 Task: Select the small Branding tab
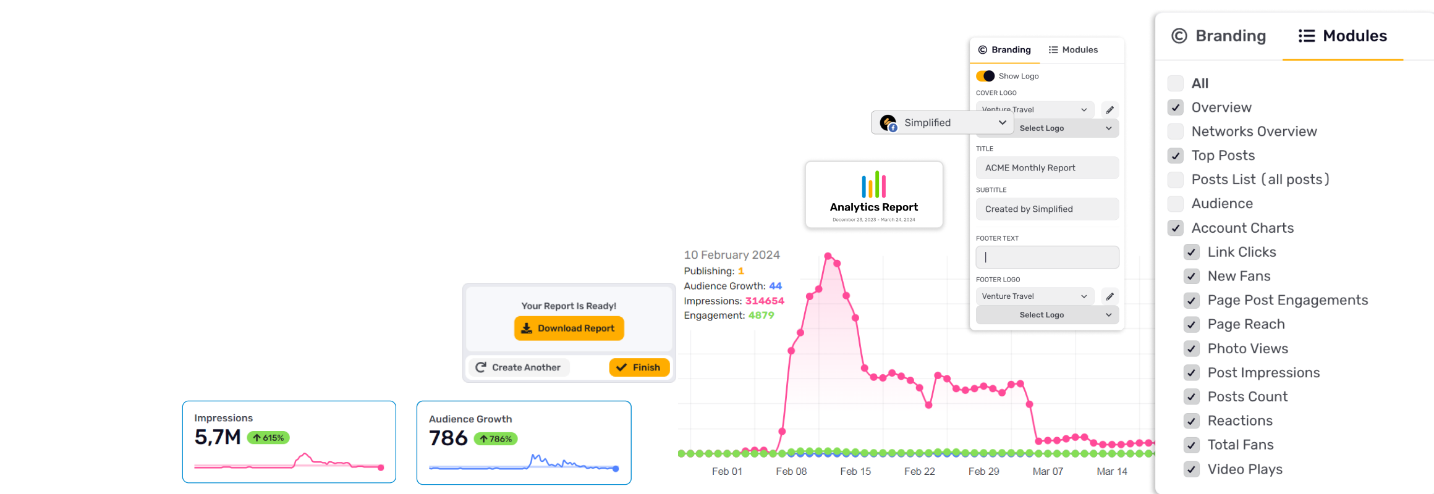1005,50
